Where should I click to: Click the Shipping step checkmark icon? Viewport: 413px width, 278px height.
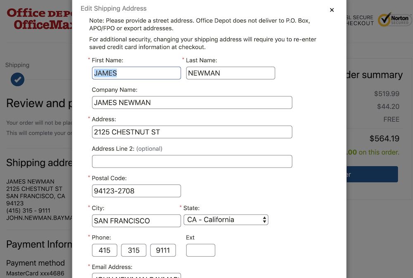click(x=18, y=79)
